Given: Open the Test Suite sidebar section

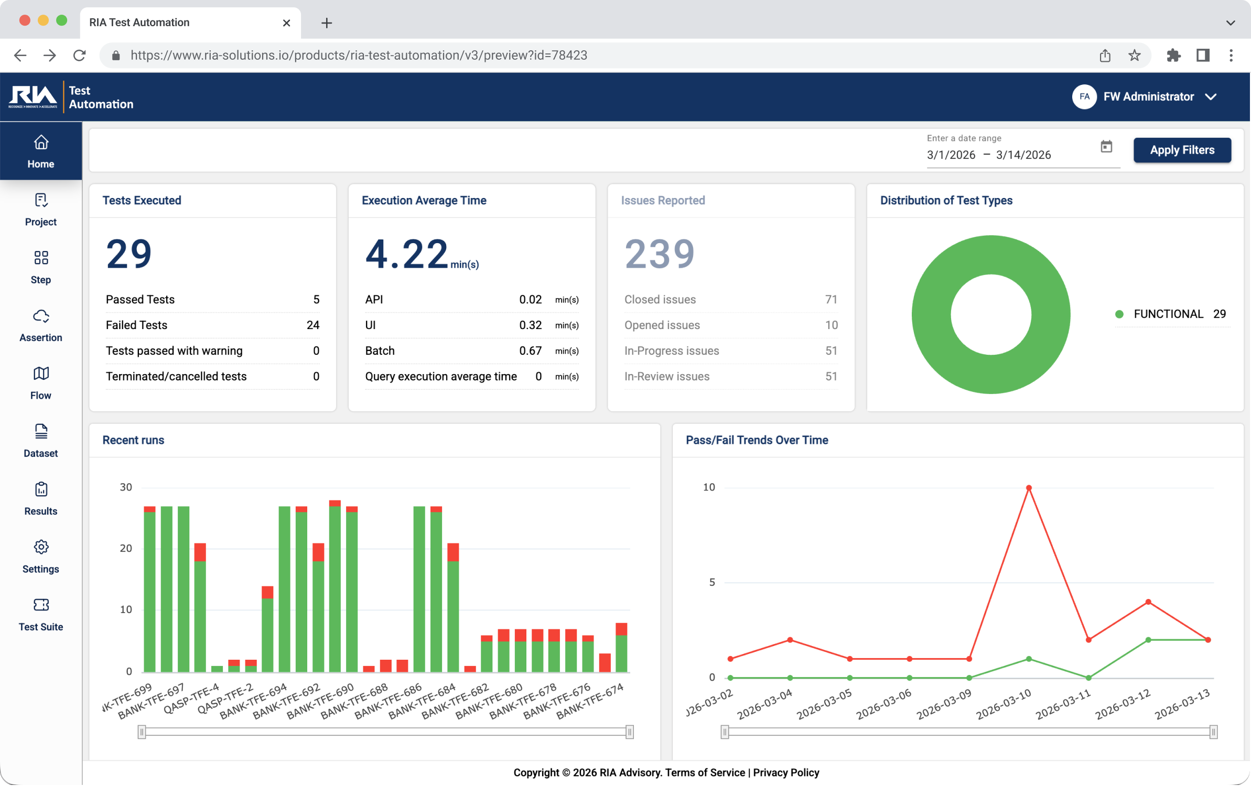Looking at the screenshot, I should coord(41,615).
